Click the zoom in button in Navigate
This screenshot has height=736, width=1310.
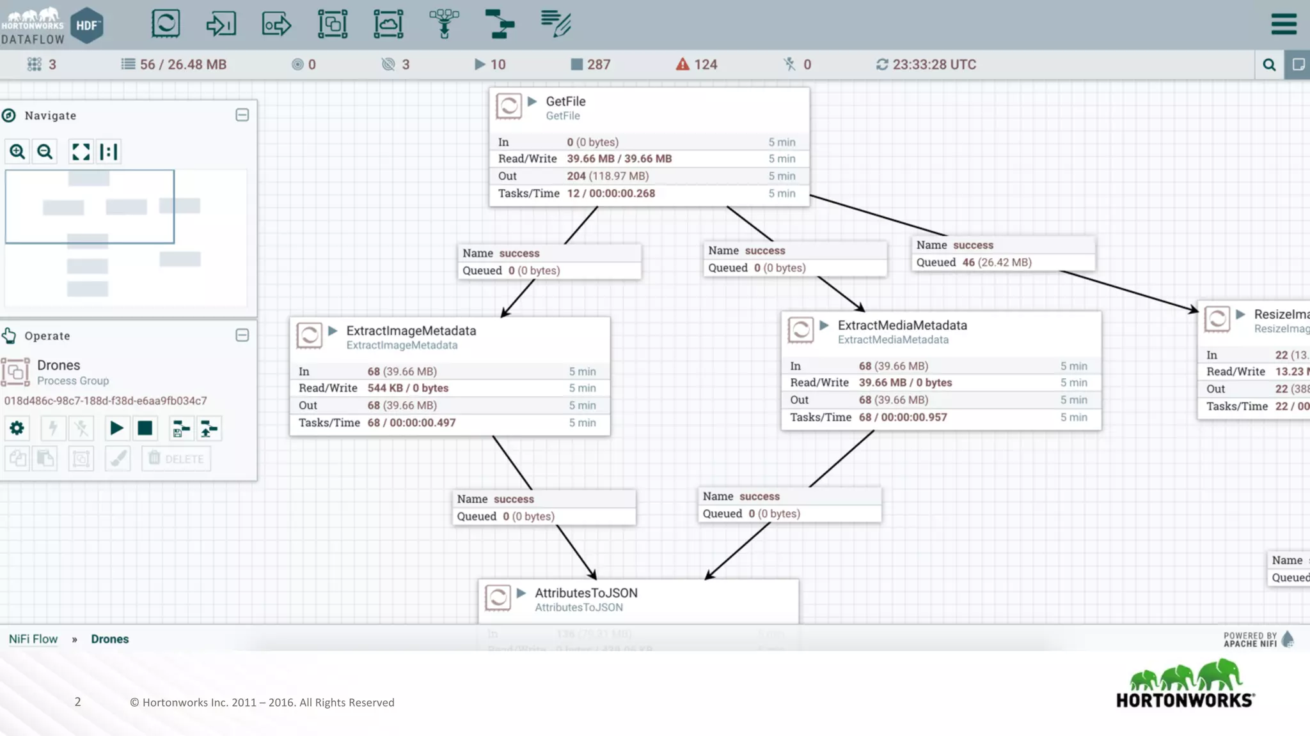tap(17, 152)
